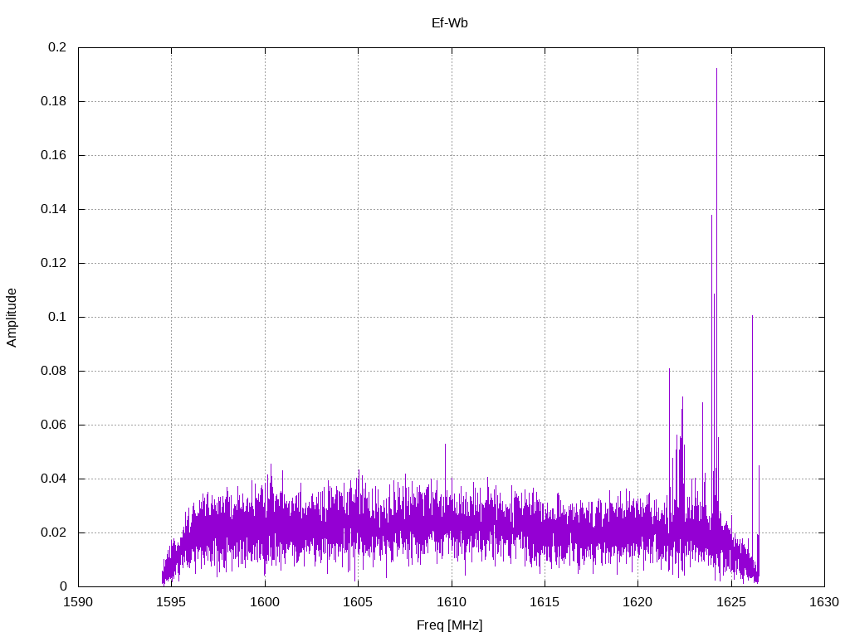
Task: Click the y-axis tick label 0.2
Action: pyautogui.click(x=57, y=47)
